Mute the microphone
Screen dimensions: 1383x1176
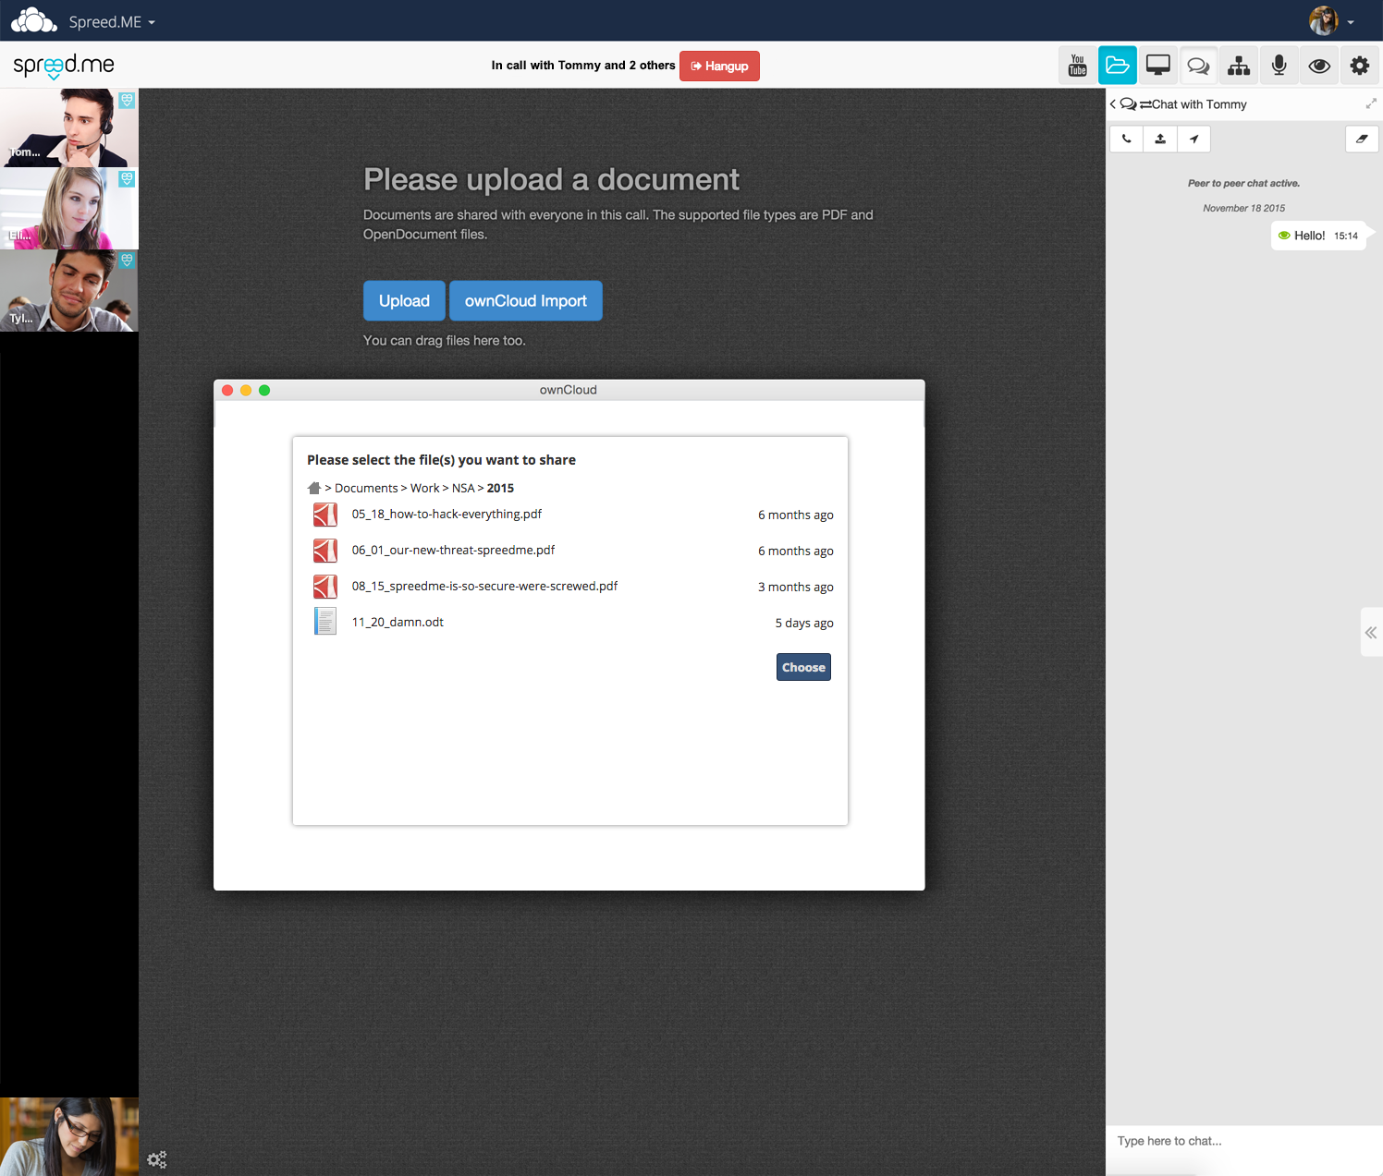point(1279,66)
